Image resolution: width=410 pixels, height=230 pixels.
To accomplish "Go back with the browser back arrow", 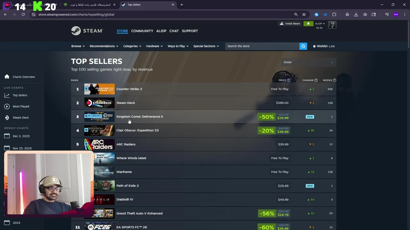I will [x=5, y=14].
